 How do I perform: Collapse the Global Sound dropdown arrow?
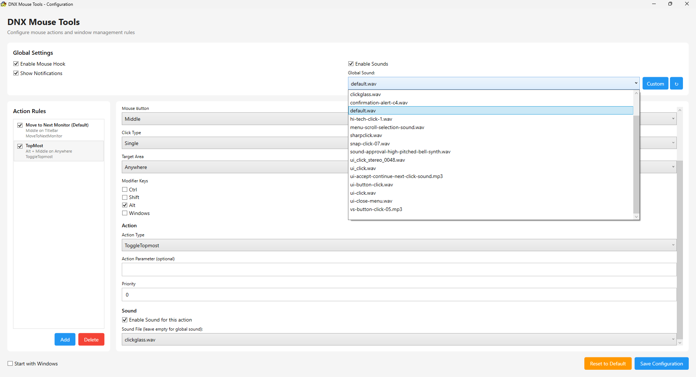click(x=636, y=83)
